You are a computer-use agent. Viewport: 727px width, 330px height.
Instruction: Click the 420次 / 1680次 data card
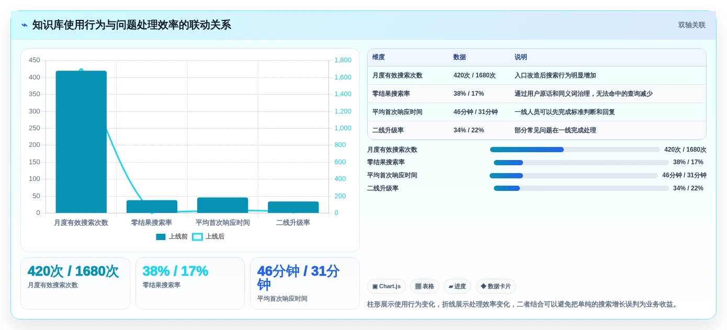coord(75,283)
